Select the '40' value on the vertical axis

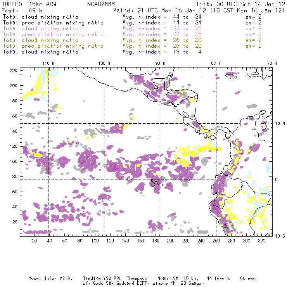point(15,207)
